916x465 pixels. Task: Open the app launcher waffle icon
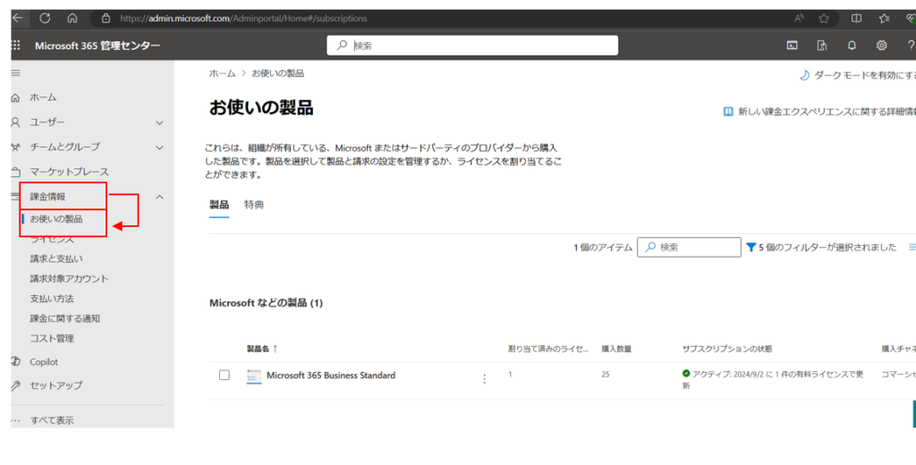[x=16, y=46]
